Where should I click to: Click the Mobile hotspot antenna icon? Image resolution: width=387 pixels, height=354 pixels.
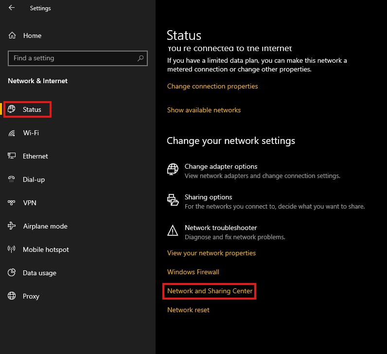pyautogui.click(x=11, y=249)
